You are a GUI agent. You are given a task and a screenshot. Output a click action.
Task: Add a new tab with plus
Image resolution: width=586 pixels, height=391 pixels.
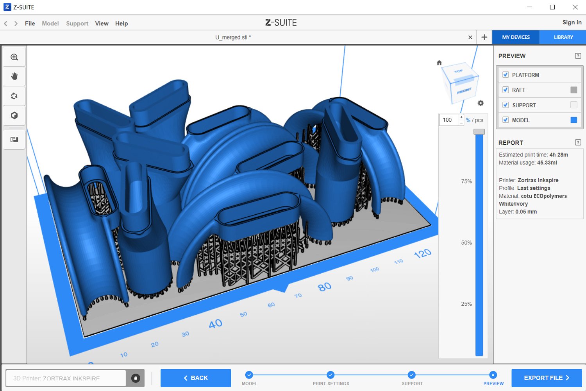point(484,37)
